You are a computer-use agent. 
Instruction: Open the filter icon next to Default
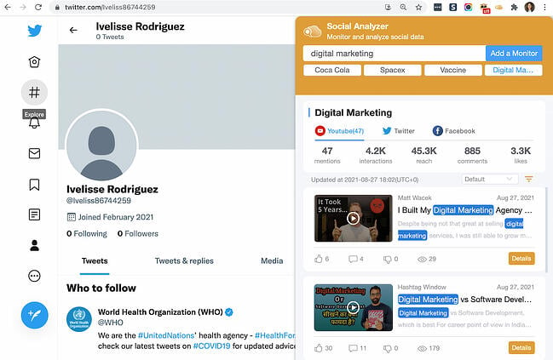pyautogui.click(x=529, y=180)
